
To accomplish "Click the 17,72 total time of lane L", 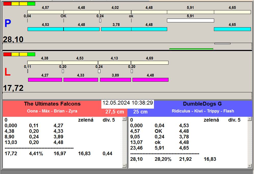I will [x=13, y=88].
